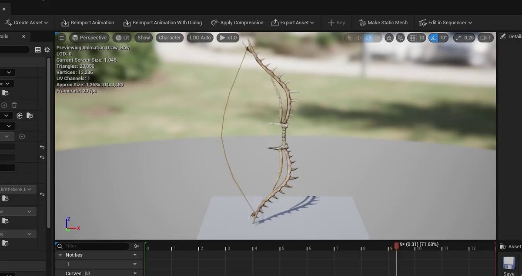
Task: Click the Make Static Mesh tool
Action: pos(383,23)
